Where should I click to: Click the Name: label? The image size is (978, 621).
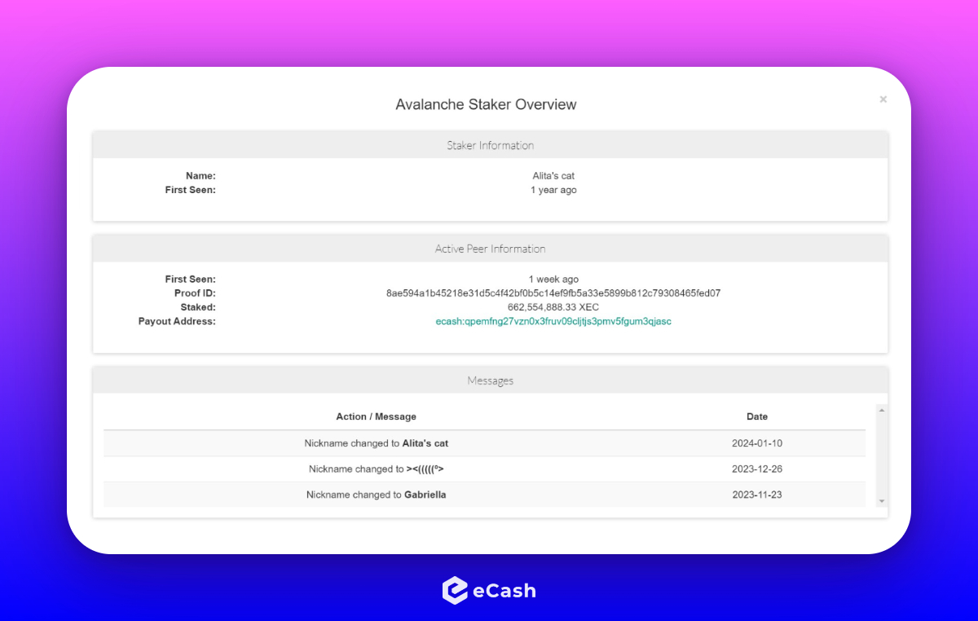click(x=200, y=175)
